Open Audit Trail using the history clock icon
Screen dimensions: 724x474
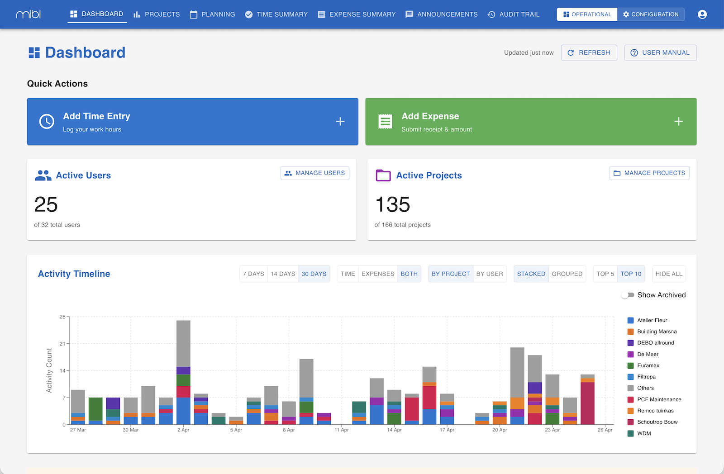point(491,14)
